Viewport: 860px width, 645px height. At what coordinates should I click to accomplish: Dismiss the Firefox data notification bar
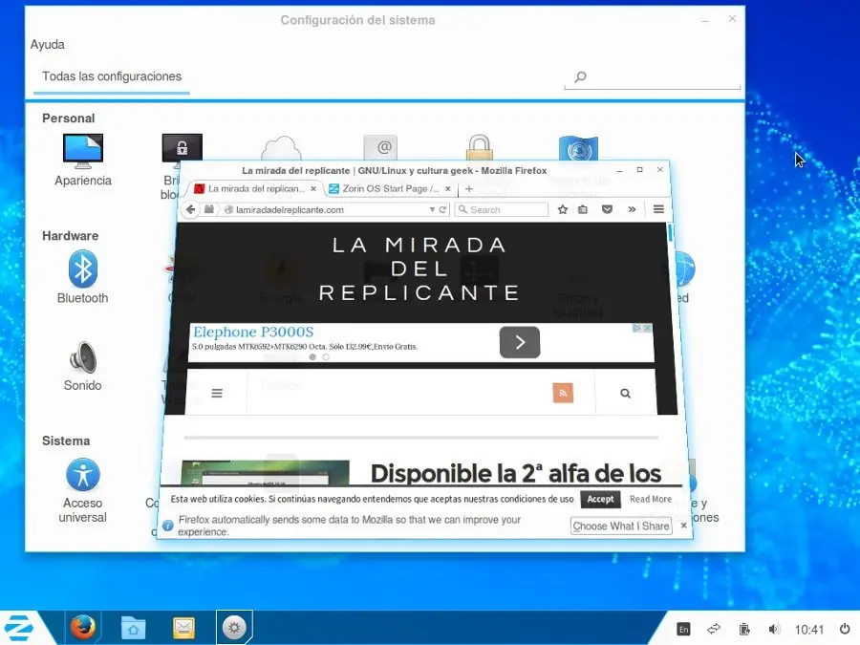coord(684,526)
